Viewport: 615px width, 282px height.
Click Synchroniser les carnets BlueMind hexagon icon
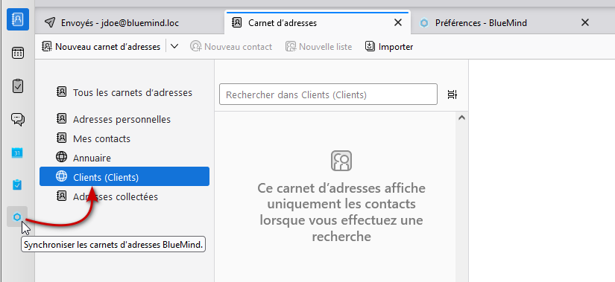(17, 217)
